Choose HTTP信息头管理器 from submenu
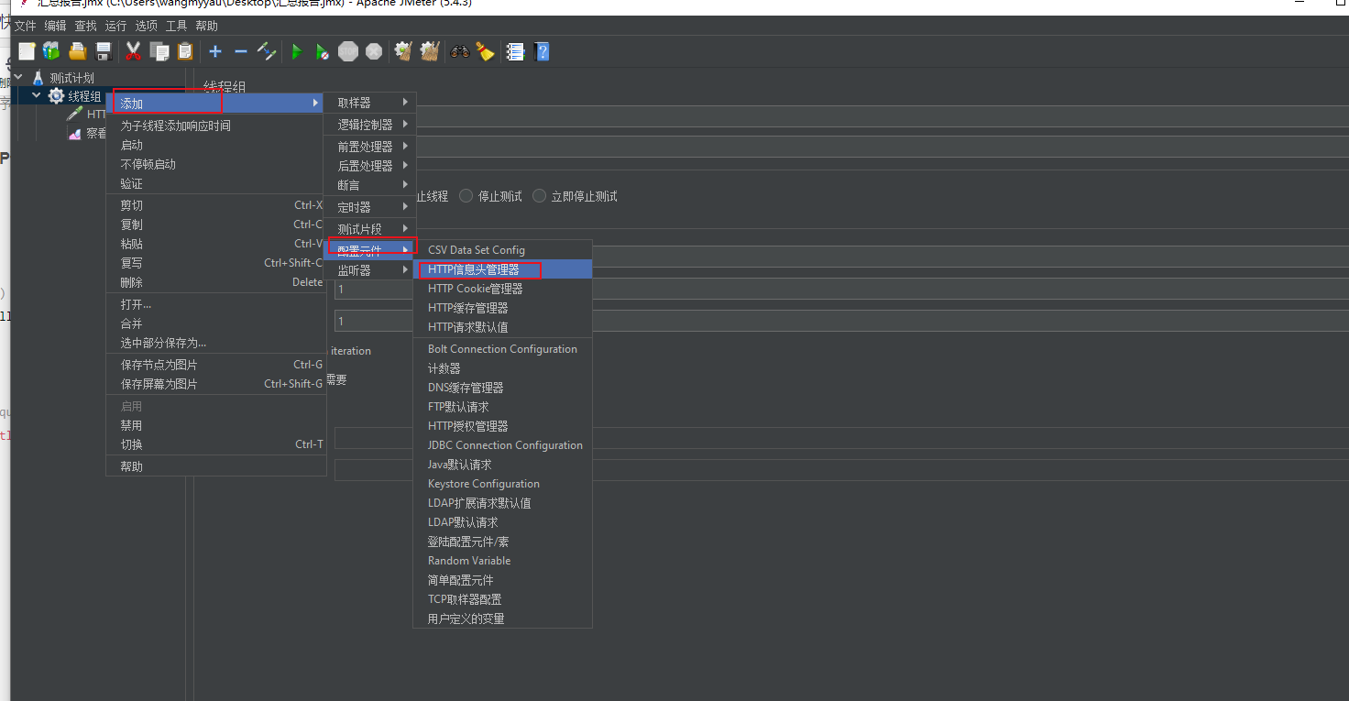The image size is (1349, 701). pyautogui.click(x=502, y=269)
